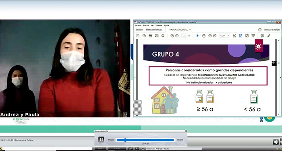Click the zoom in plus icon
The width and height of the screenshot is (282, 151).
click(215, 35)
